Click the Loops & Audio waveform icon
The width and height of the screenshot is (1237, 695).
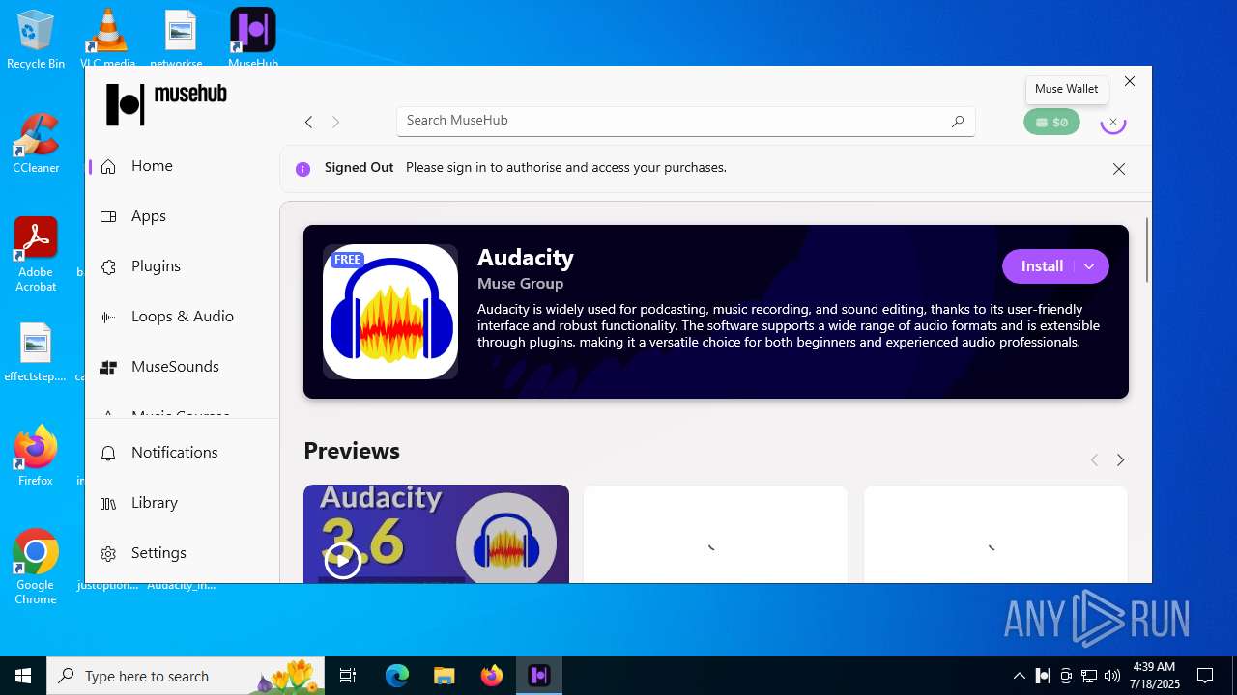108,317
